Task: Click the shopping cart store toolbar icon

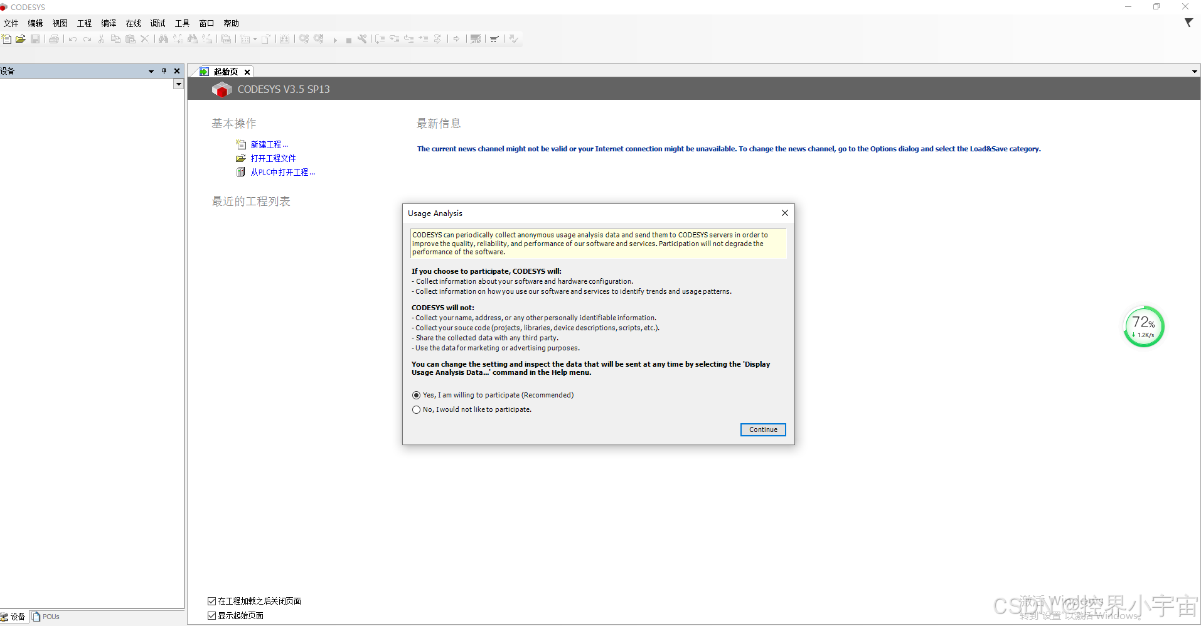Action: (494, 39)
